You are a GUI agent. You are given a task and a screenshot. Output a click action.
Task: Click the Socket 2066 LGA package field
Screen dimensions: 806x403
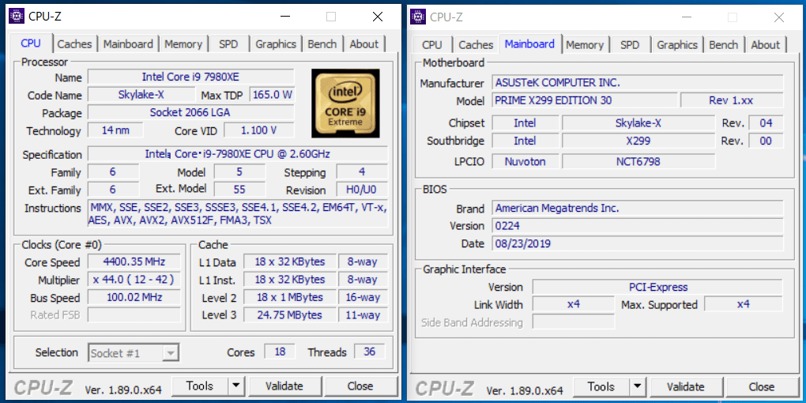click(190, 112)
